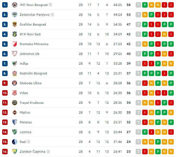
Task: Click the Grafičar Beograd club badge
Action: pyautogui.click(x=15, y=24)
